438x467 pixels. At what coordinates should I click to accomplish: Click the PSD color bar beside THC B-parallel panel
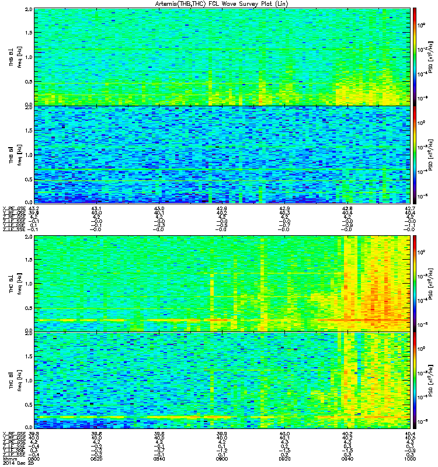point(415,381)
